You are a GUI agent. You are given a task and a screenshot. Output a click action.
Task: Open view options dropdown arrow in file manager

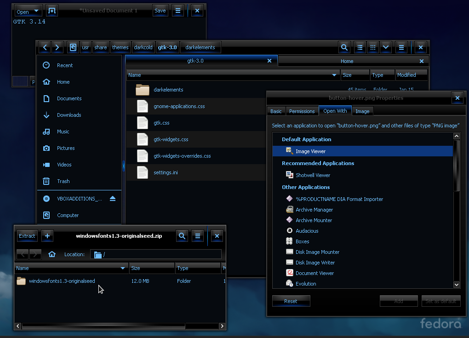point(386,47)
